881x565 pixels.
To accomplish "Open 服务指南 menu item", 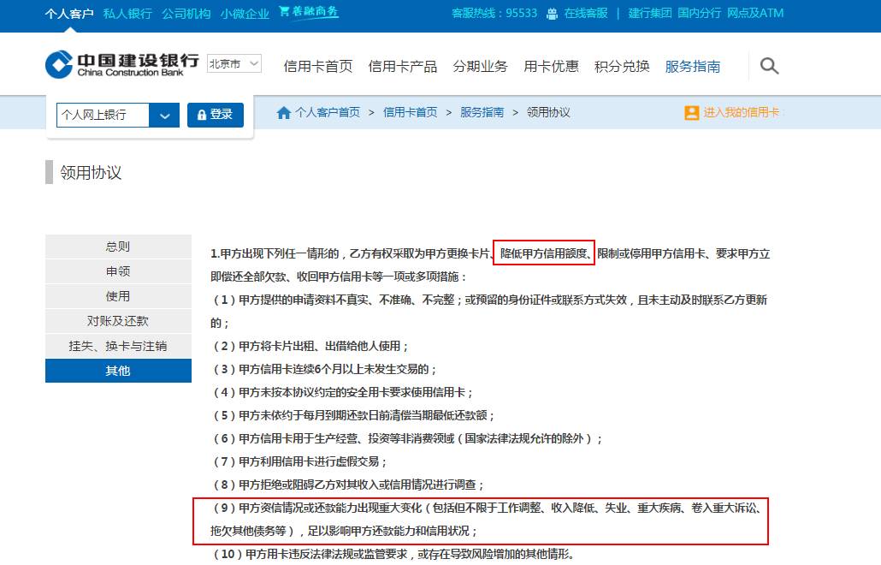I will click(x=693, y=66).
